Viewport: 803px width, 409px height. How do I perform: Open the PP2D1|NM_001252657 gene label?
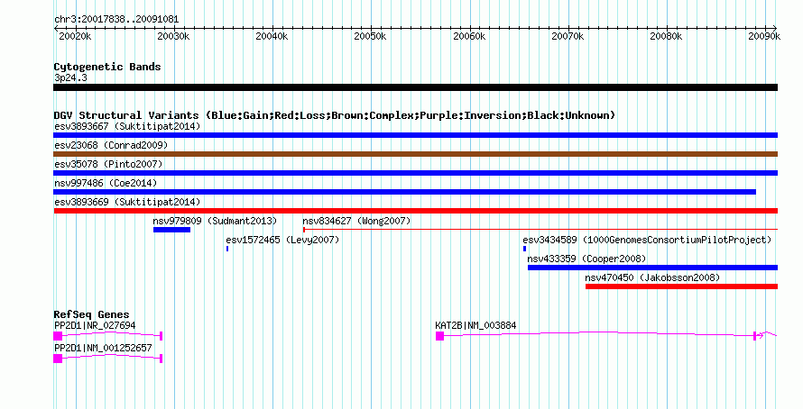pos(103,348)
